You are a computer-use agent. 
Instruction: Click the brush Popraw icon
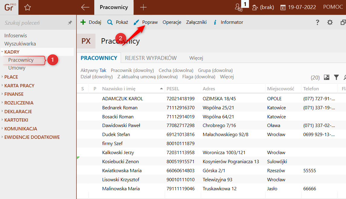click(136, 22)
